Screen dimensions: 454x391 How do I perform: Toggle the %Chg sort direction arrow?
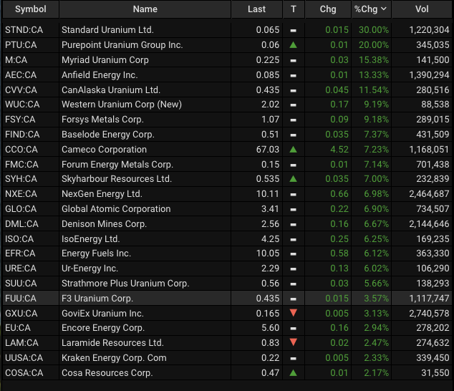(384, 9)
